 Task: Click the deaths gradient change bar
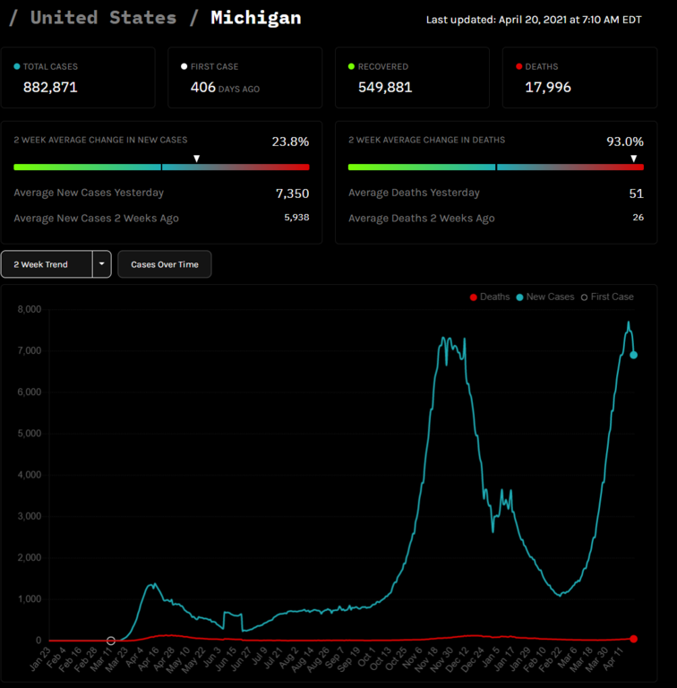[x=495, y=167]
